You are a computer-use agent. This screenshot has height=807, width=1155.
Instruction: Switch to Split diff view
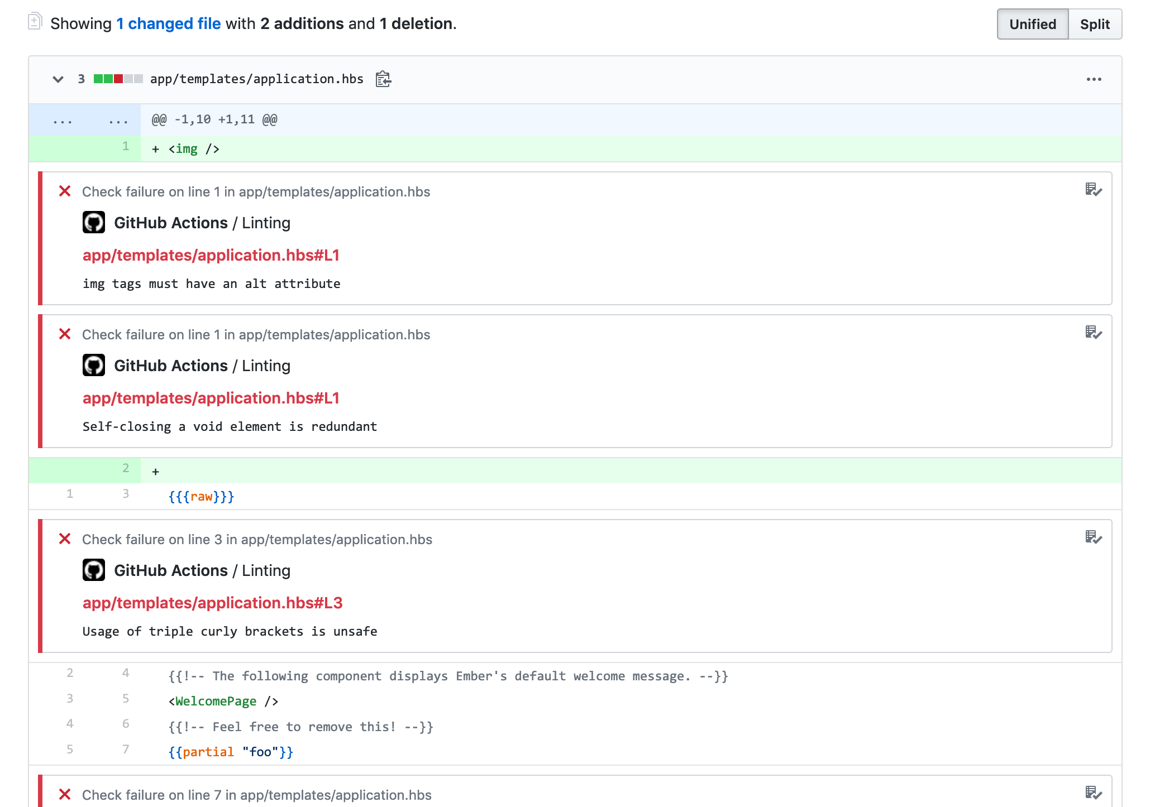coord(1095,24)
